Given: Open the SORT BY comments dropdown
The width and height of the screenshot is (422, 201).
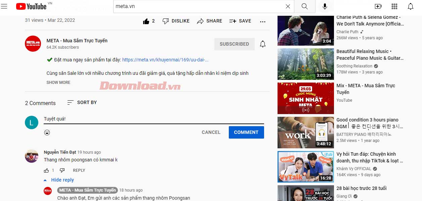Looking at the screenshot, I should pos(82,102).
